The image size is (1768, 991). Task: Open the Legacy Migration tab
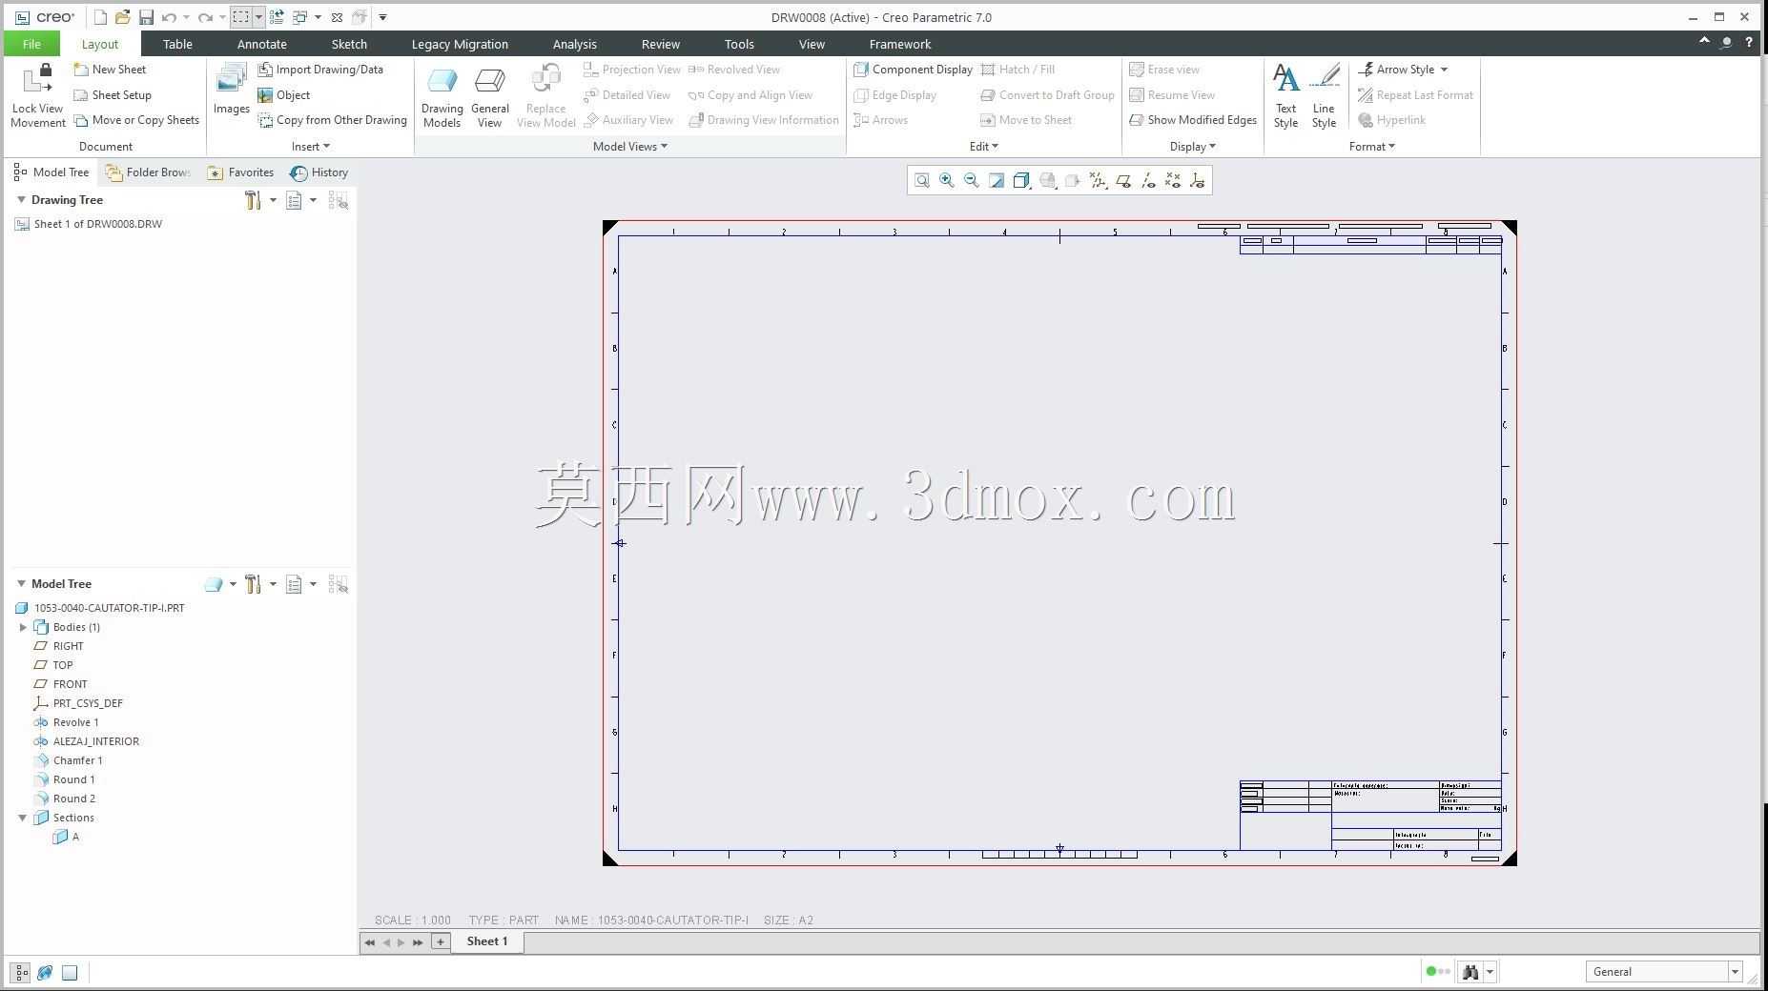click(460, 44)
